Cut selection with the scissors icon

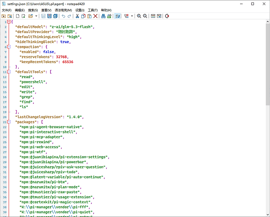[77, 16]
